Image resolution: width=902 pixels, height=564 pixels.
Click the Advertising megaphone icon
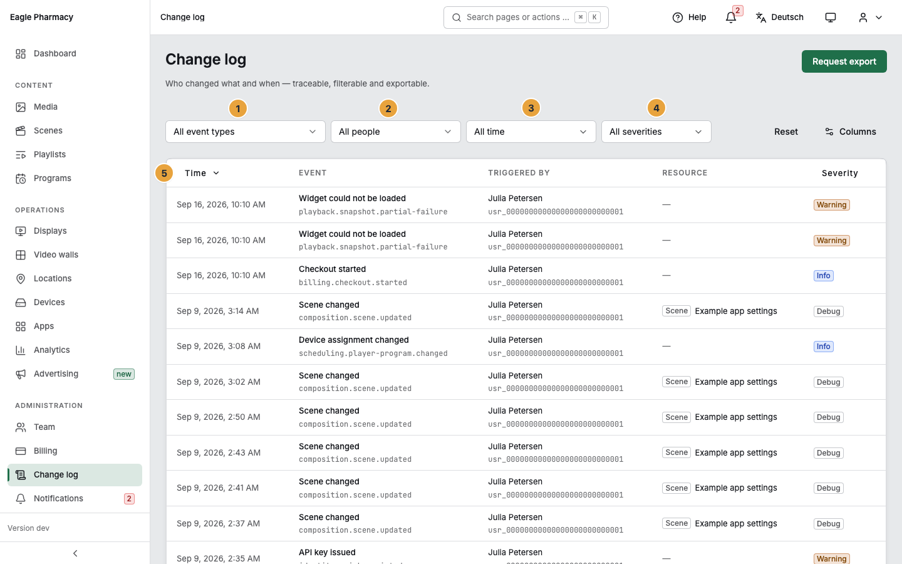click(21, 374)
